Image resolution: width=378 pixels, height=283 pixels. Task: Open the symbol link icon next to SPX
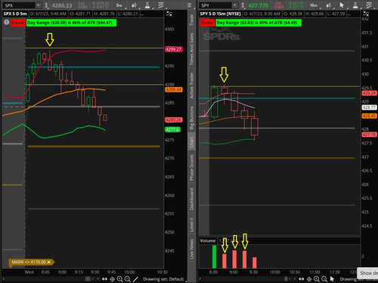pos(46,5)
